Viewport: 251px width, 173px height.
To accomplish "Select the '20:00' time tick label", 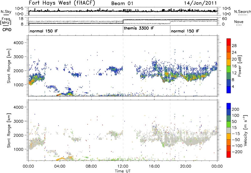I will coord(185,166).
